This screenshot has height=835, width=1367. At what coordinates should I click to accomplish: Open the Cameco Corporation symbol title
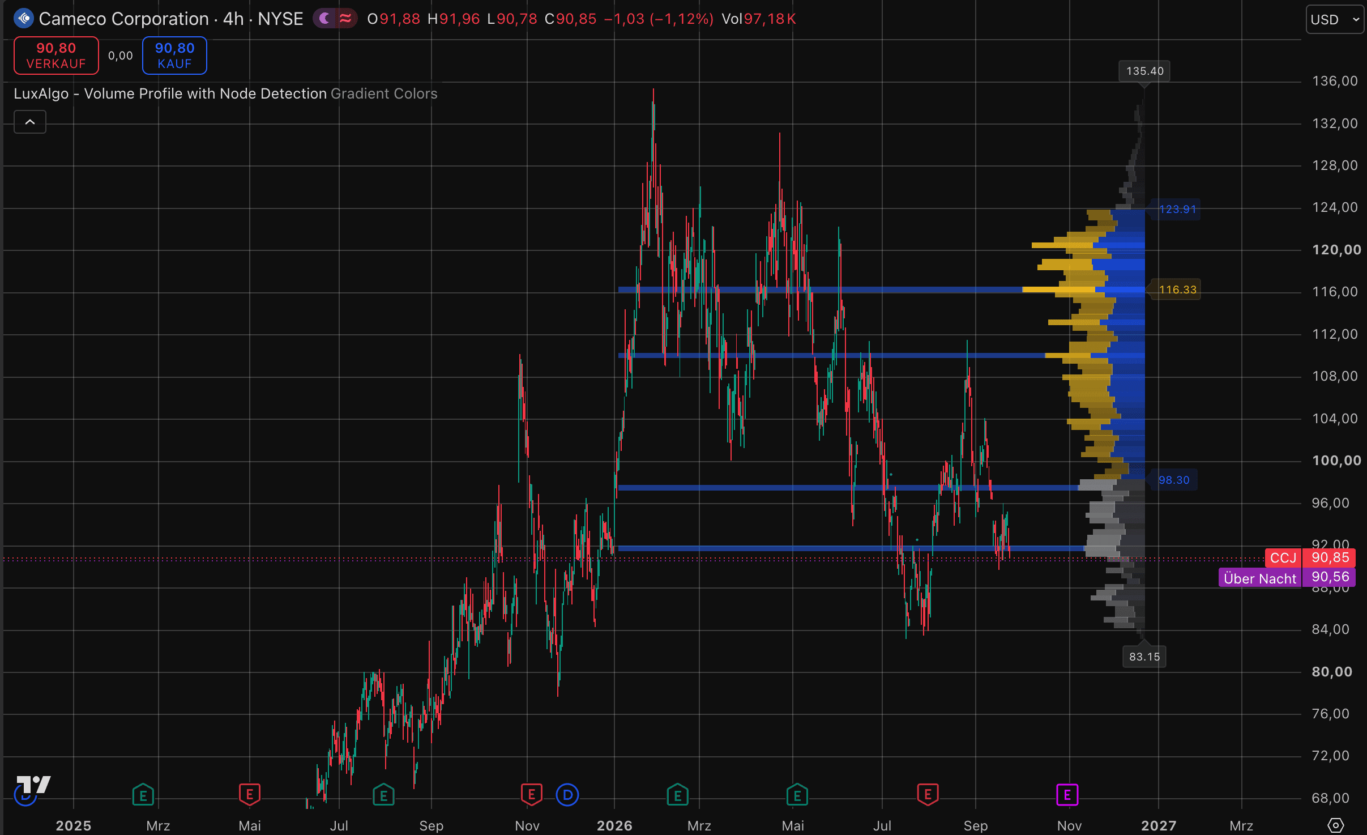170,19
